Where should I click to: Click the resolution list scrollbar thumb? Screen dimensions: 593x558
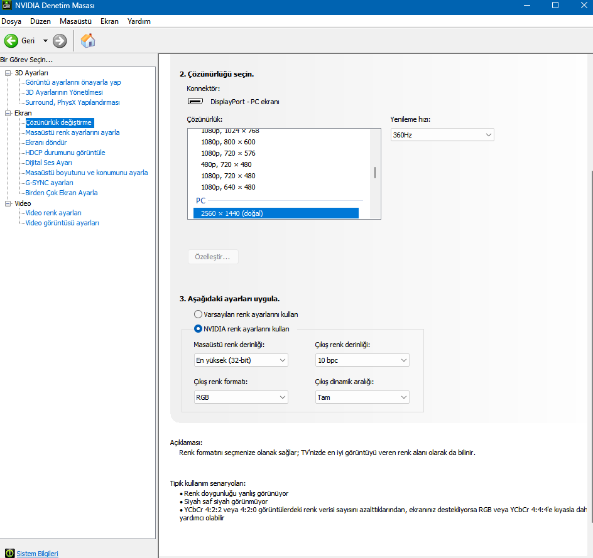[x=375, y=173]
